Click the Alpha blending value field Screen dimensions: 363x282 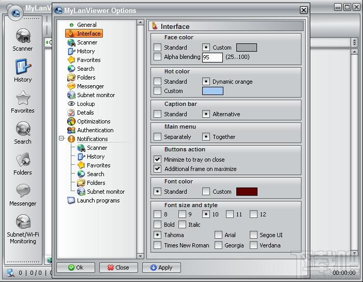[x=212, y=57]
